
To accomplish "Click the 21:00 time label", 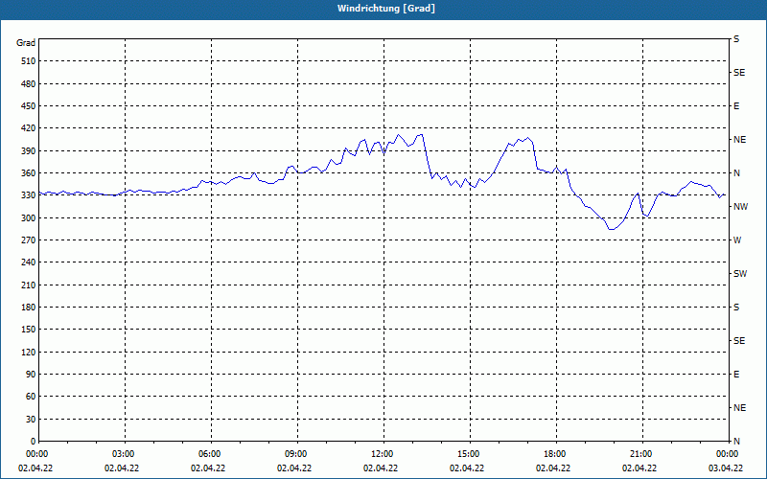I will tap(641, 454).
